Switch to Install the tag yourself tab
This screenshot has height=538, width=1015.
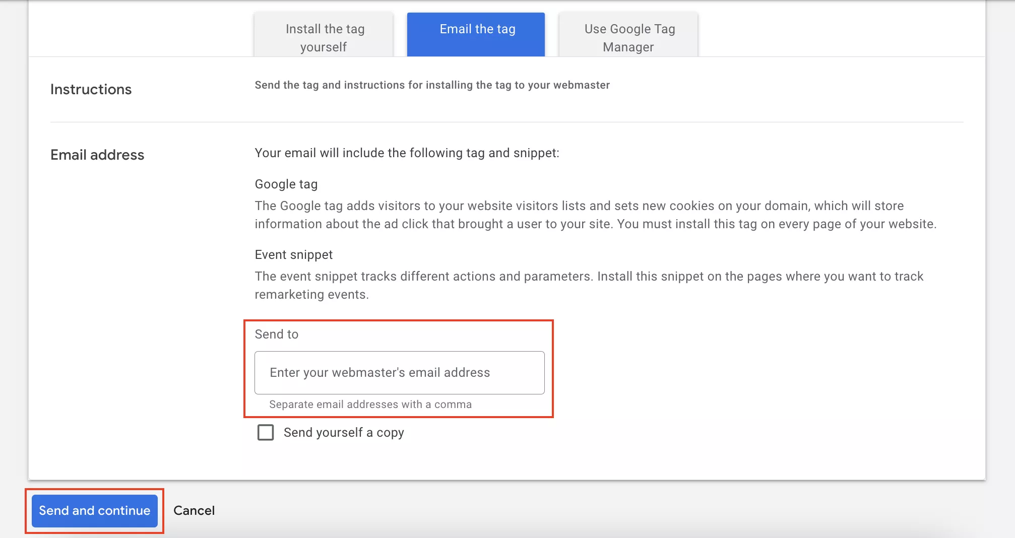[324, 35]
